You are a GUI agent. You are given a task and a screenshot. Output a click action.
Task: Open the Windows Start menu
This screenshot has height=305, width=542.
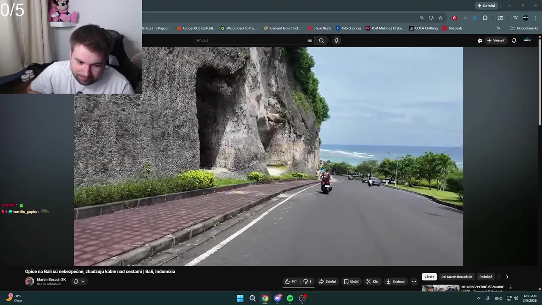pos(240,298)
